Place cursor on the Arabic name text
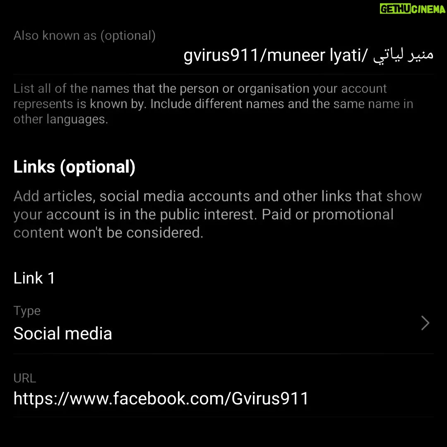447x447 pixels. pos(404,55)
